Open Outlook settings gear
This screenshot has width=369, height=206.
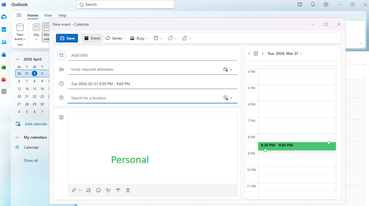[326, 5]
